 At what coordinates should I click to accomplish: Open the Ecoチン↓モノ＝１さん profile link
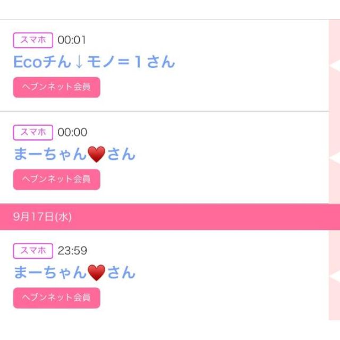coord(93,62)
